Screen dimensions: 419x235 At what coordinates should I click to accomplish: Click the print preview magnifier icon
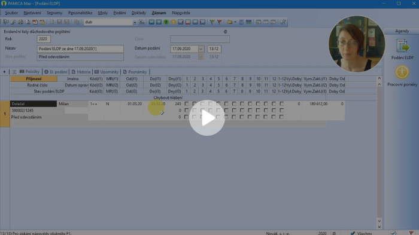coord(28,22)
